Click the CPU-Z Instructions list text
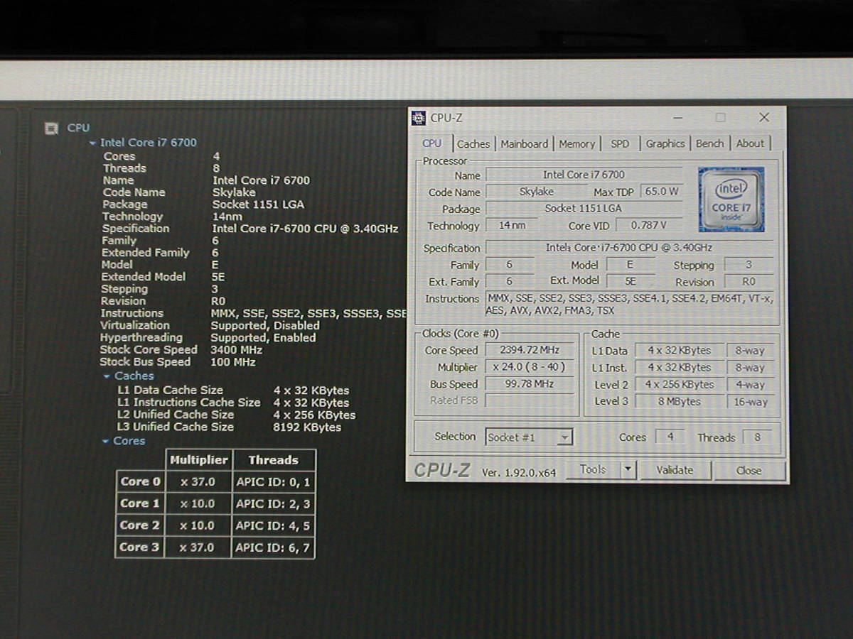 click(x=629, y=305)
